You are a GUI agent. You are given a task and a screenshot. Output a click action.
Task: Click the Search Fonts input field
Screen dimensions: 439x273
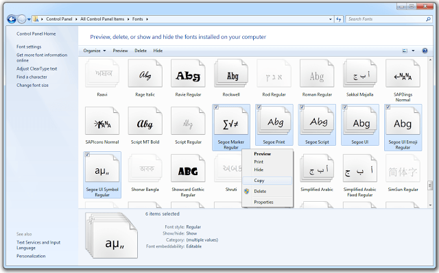point(386,19)
